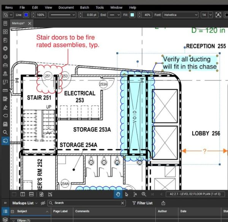Image resolution: width=228 pixels, height=222 pixels.
Task: Toggle hide markups eye icon
Action: 43,203
